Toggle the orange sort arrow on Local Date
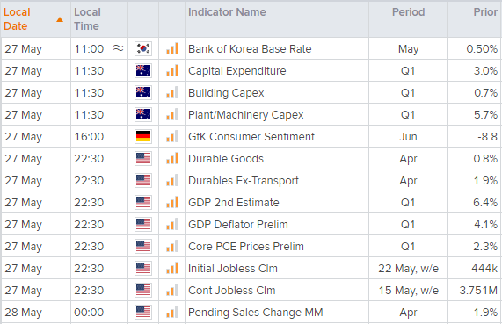502x324 pixels. point(60,20)
